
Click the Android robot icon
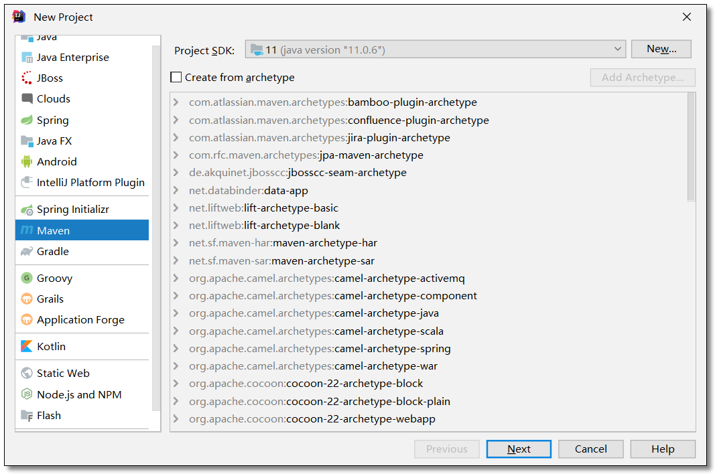(x=27, y=162)
